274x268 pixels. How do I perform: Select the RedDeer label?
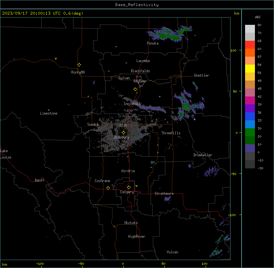(140, 81)
